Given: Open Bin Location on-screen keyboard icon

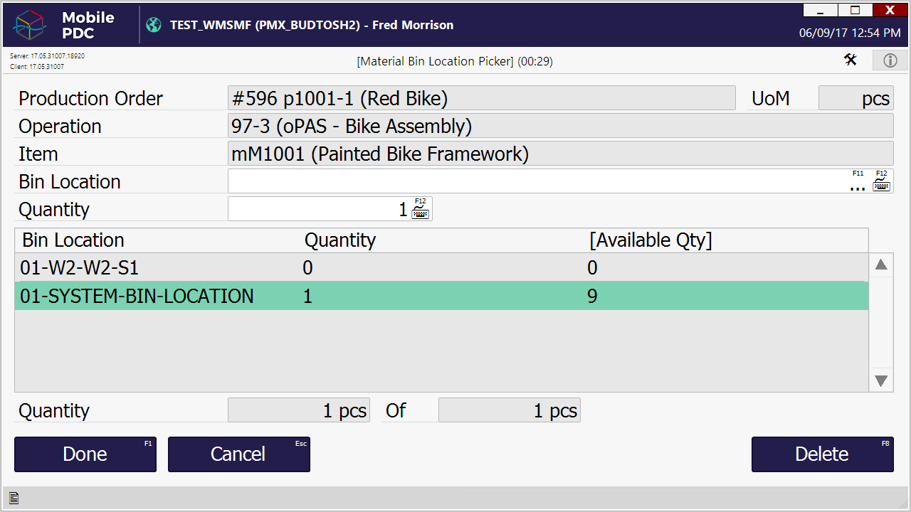Looking at the screenshot, I should tap(882, 181).
